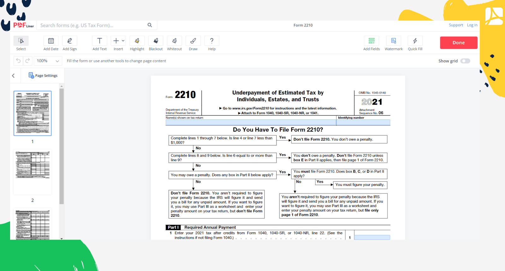
Task: Open the Add Fields panel
Action: coord(371,41)
